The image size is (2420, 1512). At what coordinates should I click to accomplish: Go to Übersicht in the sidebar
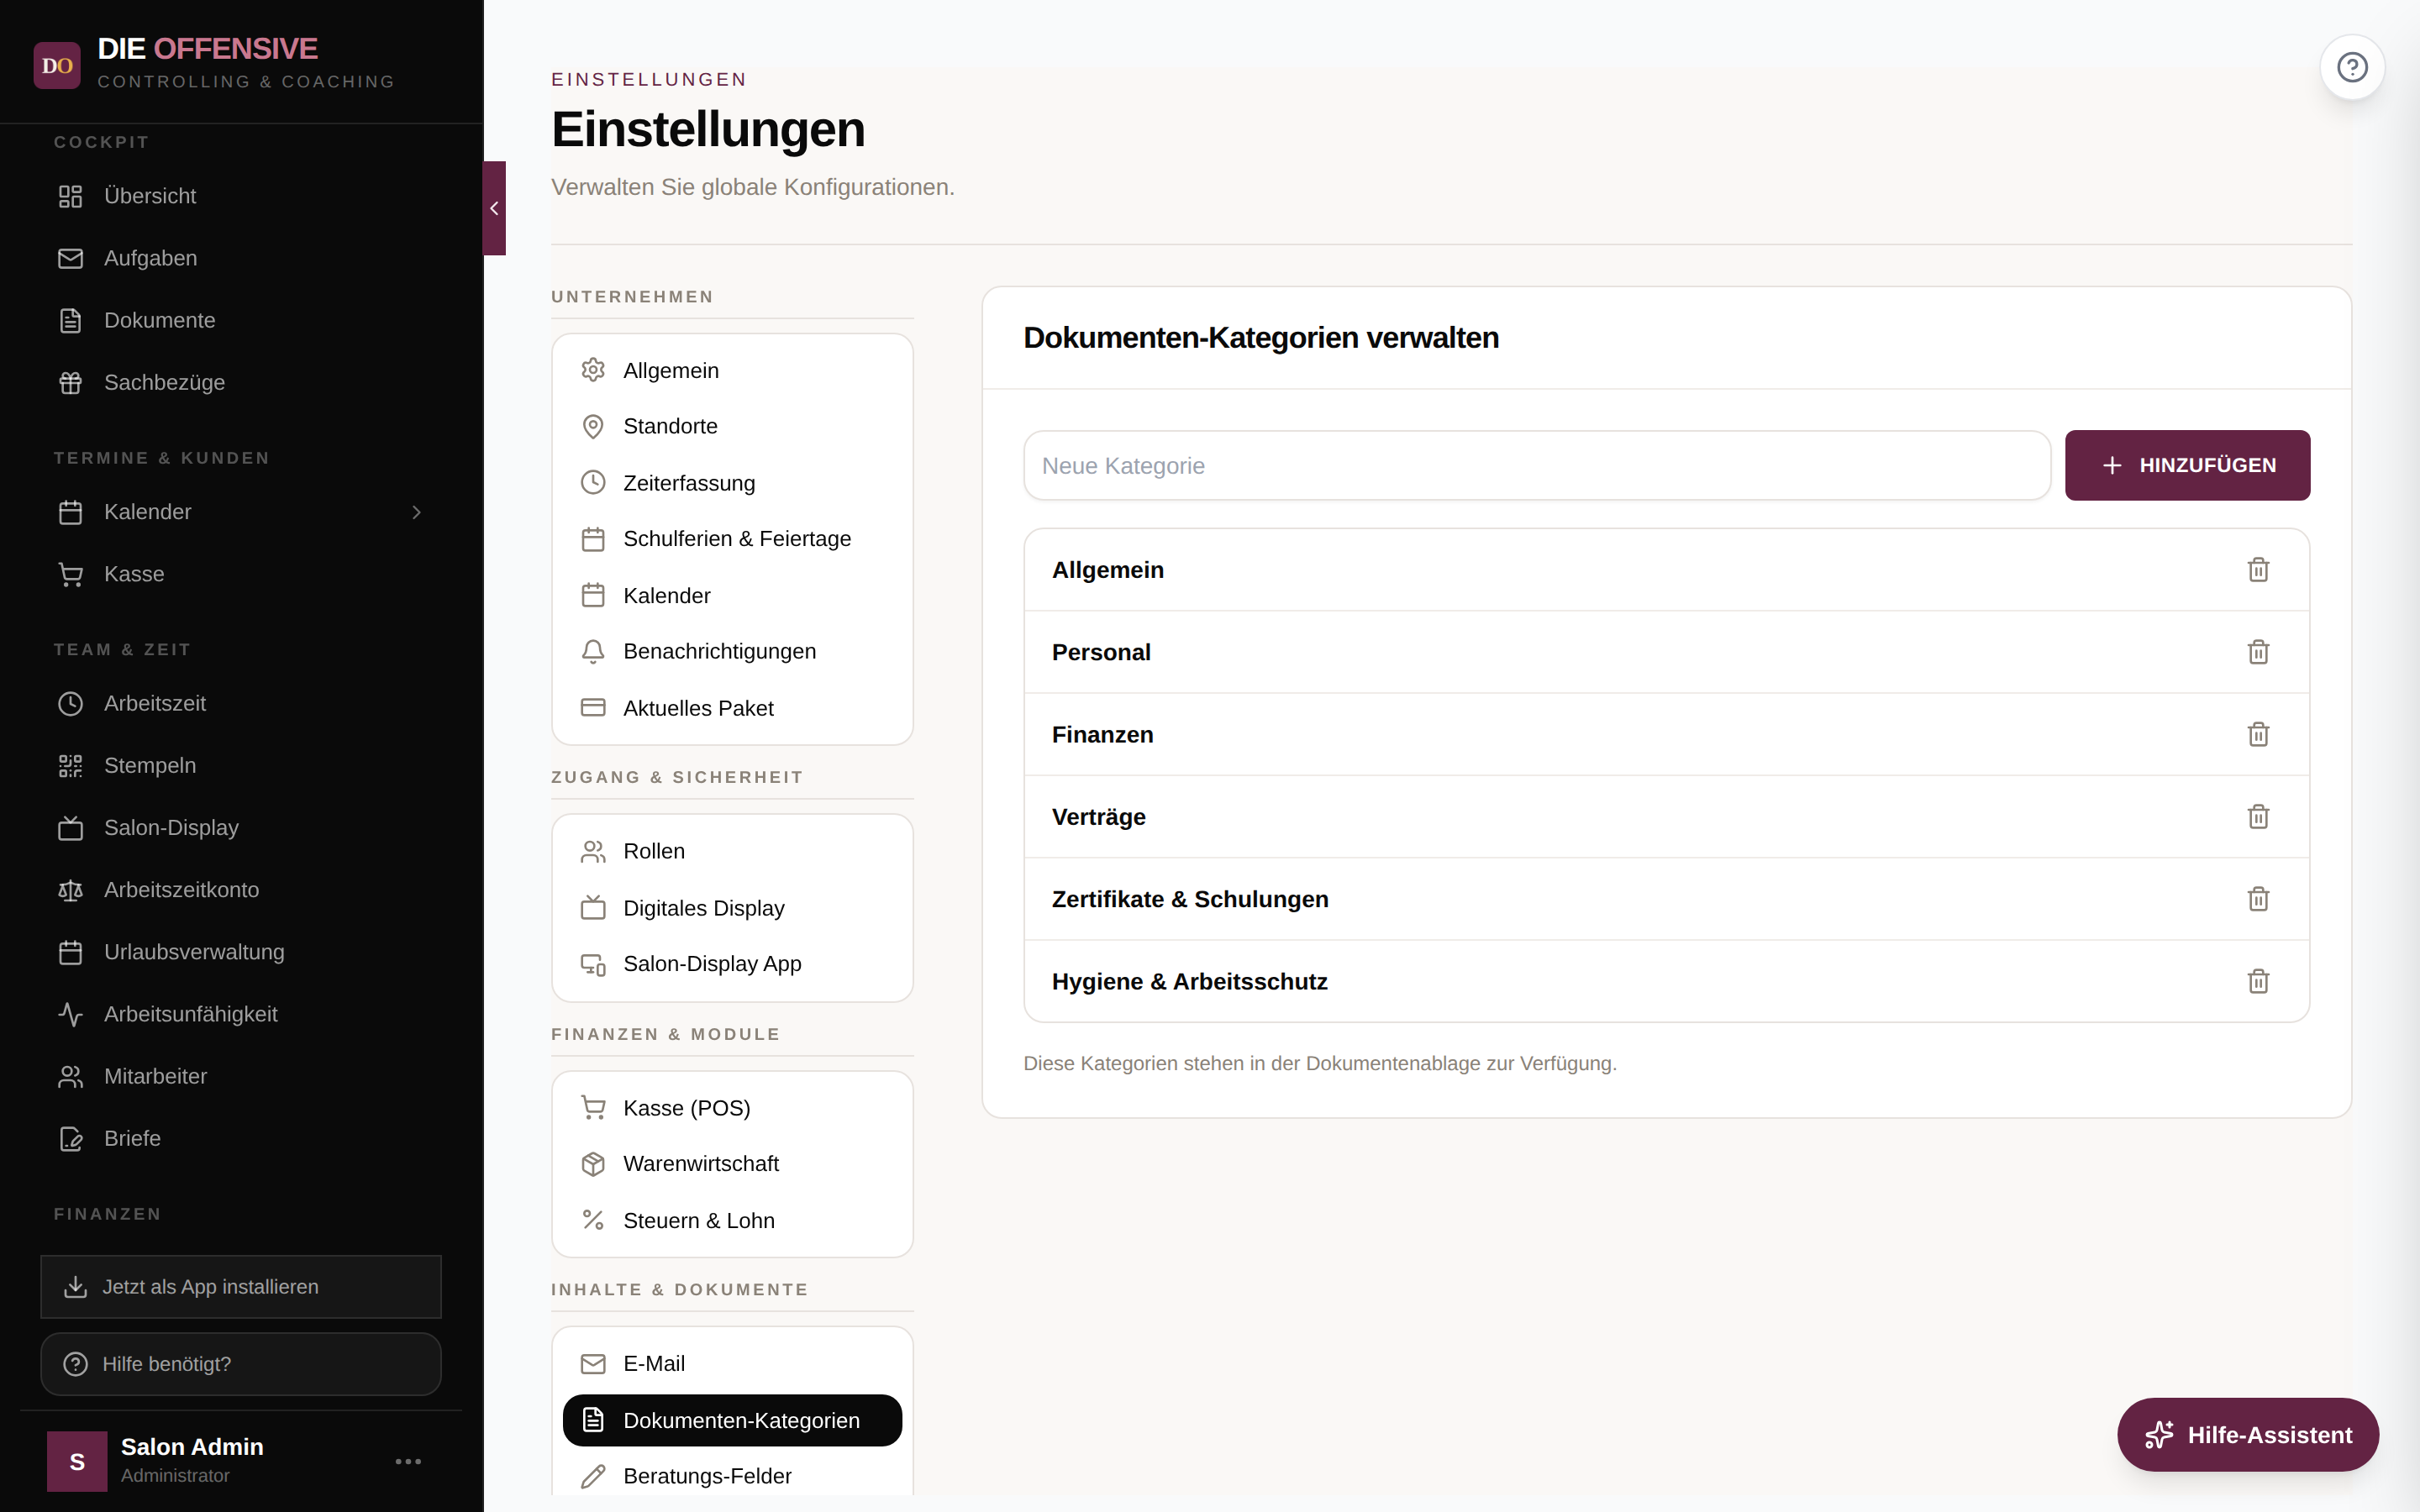(x=240, y=196)
